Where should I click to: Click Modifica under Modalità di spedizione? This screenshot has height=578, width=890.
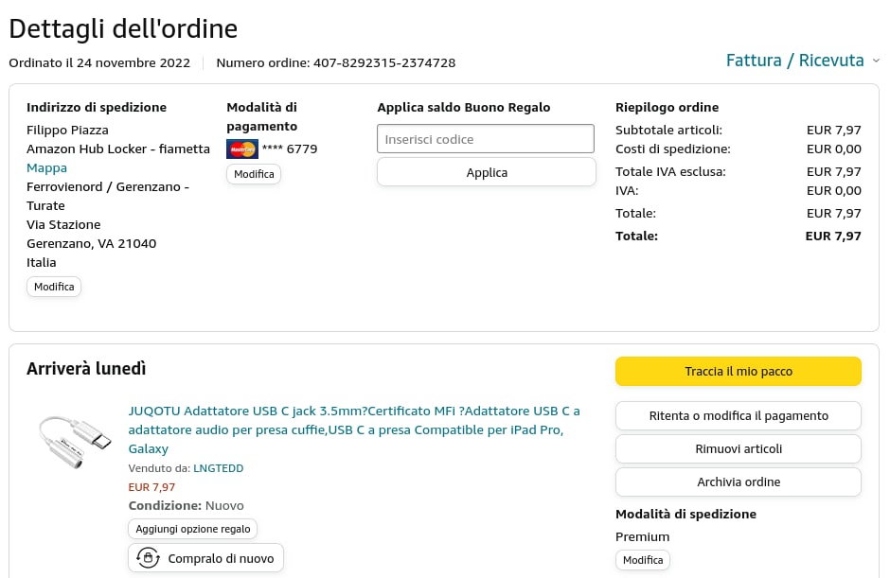point(643,560)
